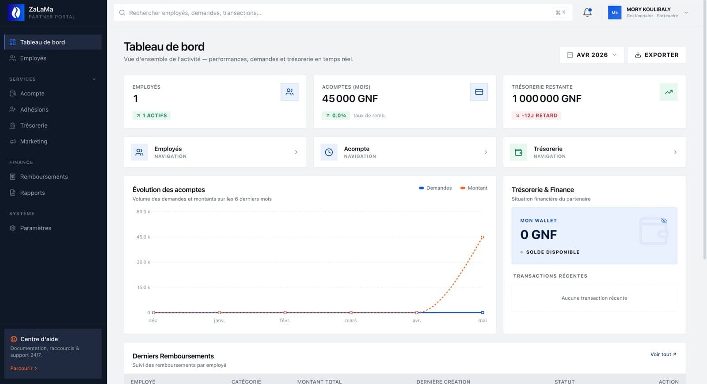Image resolution: width=707 pixels, height=384 pixels.
Task: Open Acompte in the sidebar
Action: (x=53, y=94)
